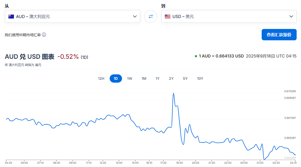Open the USD – 美元 currency selector
Screen dimensions: 301x167
click(x=229, y=16)
